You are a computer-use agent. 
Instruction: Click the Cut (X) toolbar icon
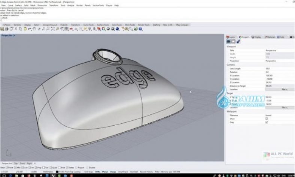point(16,29)
